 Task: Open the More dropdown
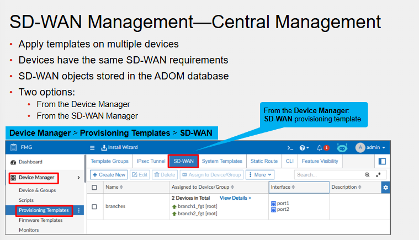(x=260, y=175)
